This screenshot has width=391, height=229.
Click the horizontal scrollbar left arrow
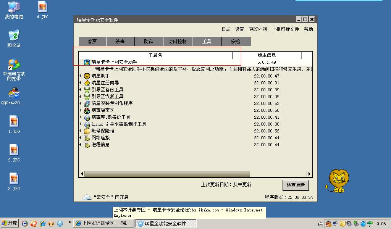pyautogui.click(x=82, y=174)
